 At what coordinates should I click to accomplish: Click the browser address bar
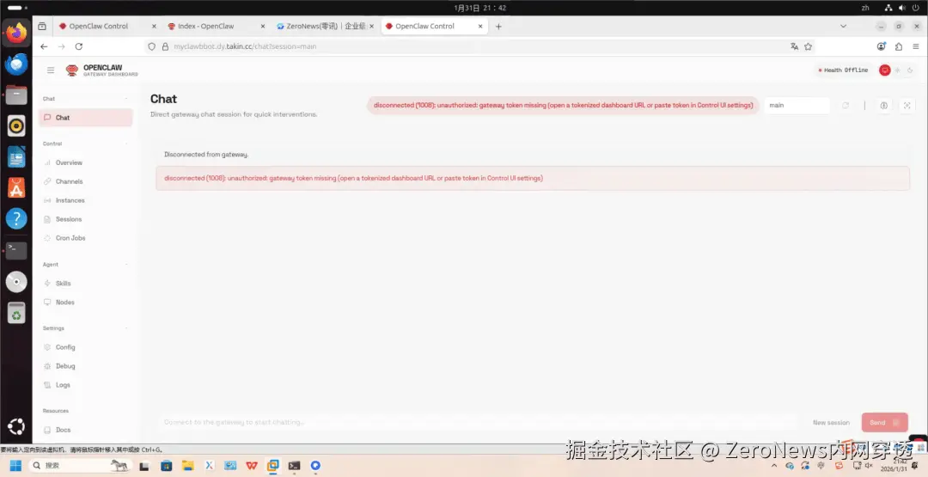click(479, 46)
